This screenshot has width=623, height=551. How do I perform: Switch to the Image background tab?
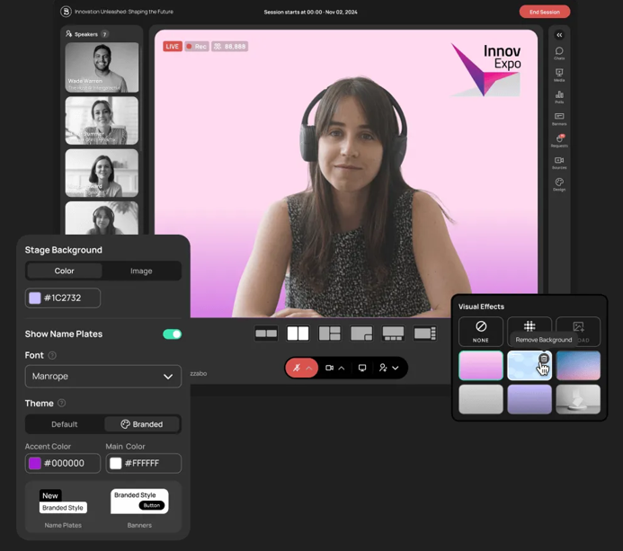point(141,271)
